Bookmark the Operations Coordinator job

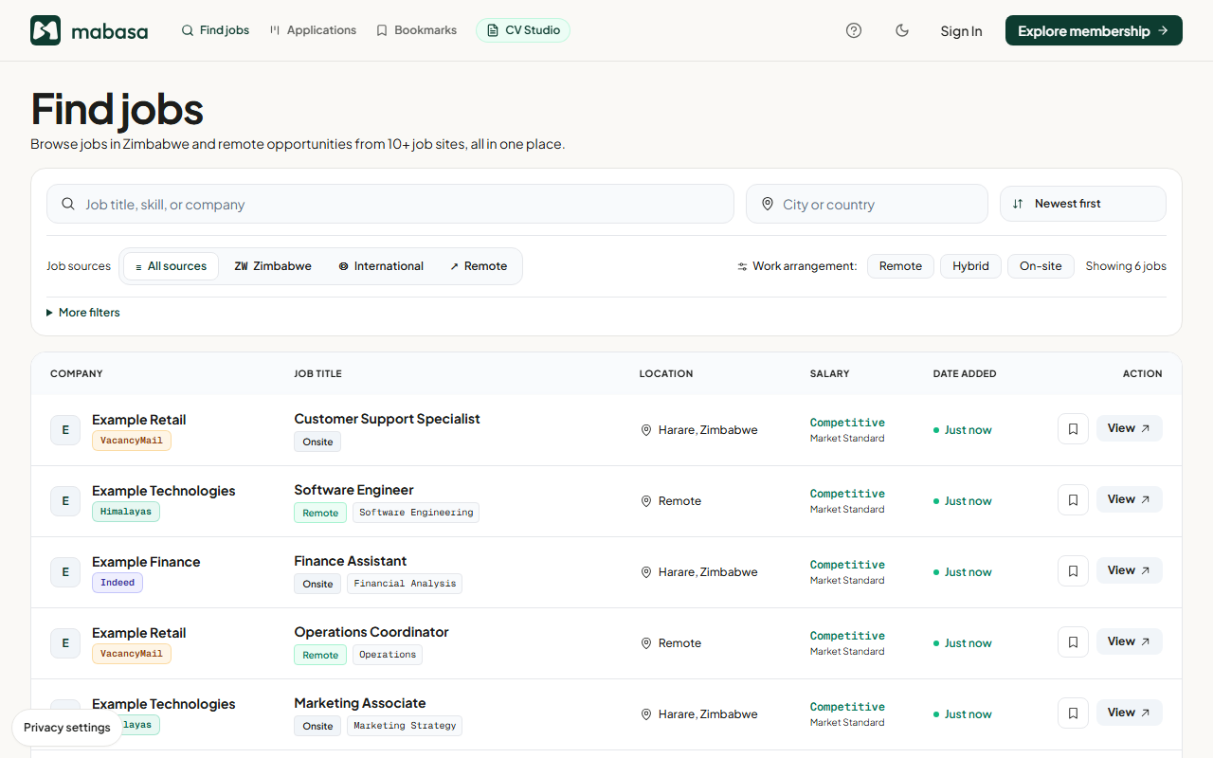(x=1073, y=642)
